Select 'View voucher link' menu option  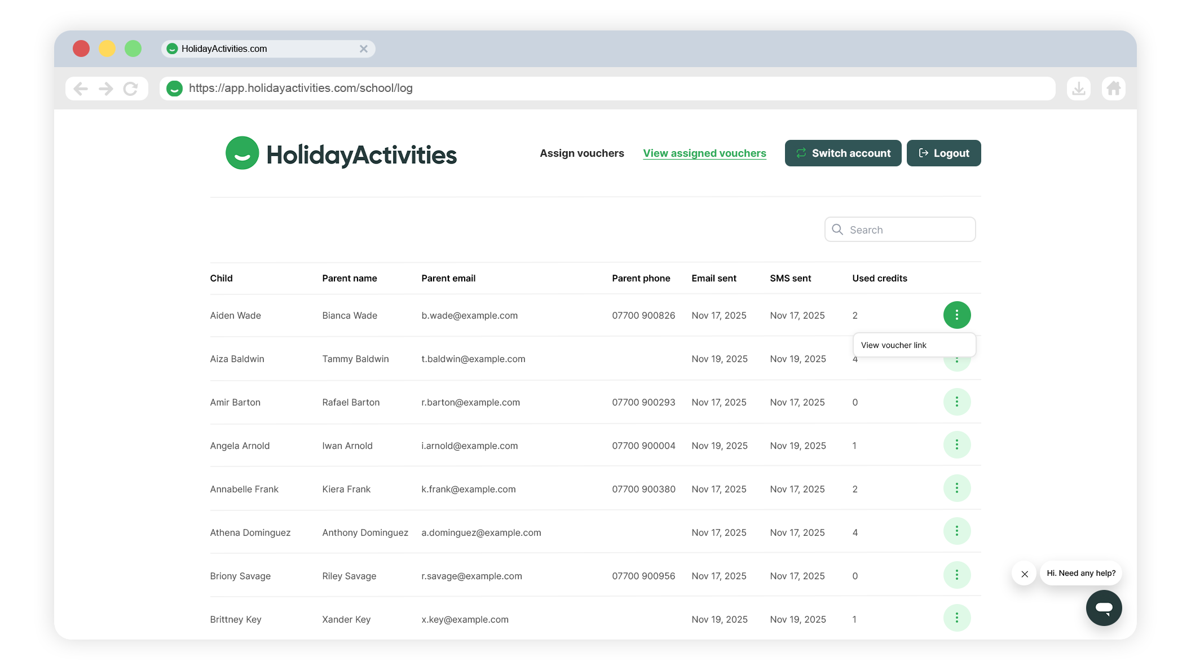point(894,345)
